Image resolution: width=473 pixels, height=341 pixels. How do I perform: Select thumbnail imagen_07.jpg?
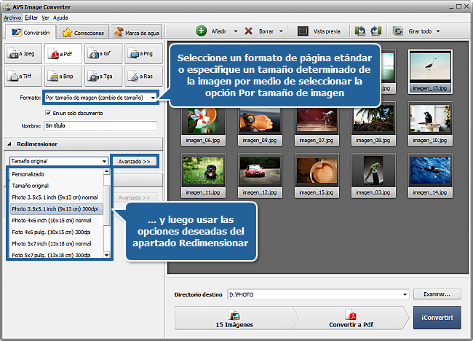coord(317,124)
